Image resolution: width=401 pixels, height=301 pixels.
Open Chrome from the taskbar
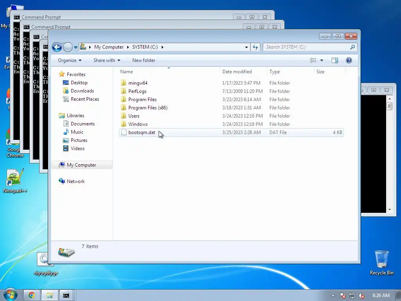(x=32, y=296)
